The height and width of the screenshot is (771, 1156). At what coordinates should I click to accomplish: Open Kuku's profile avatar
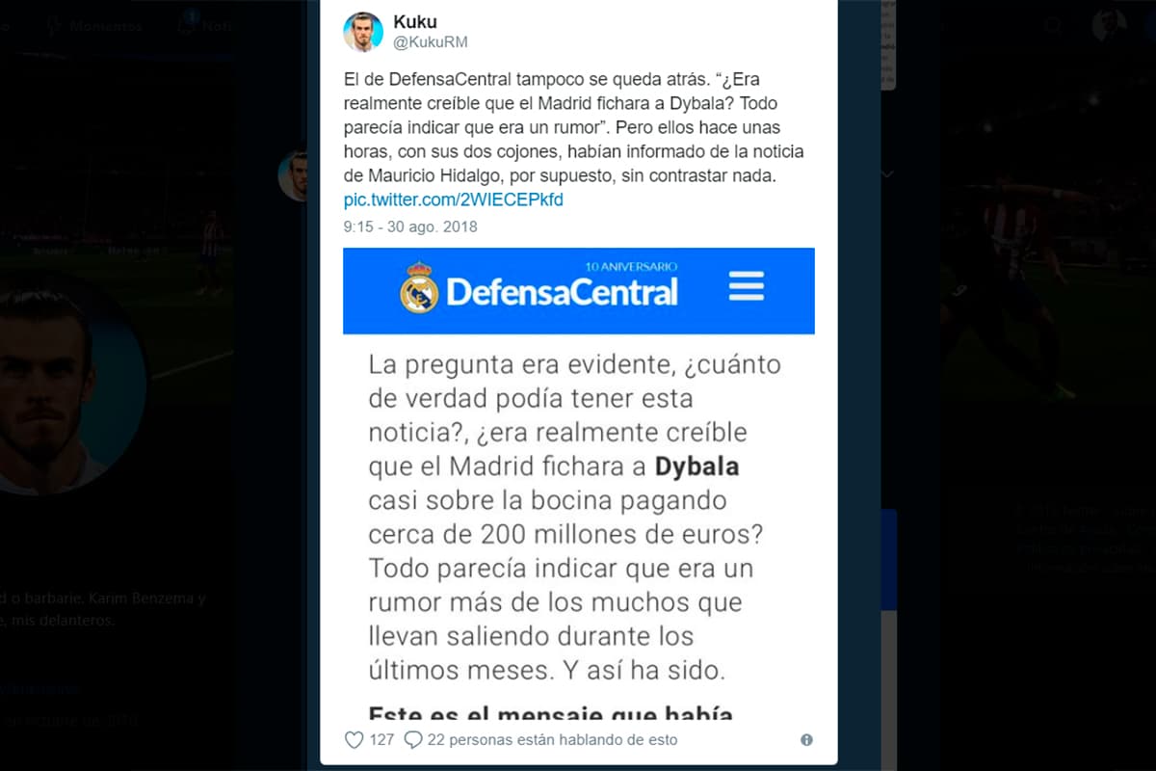pos(363,32)
